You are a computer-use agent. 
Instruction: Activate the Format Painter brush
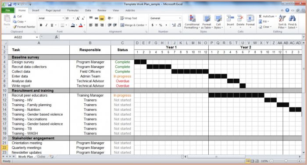tap(14, 27)
